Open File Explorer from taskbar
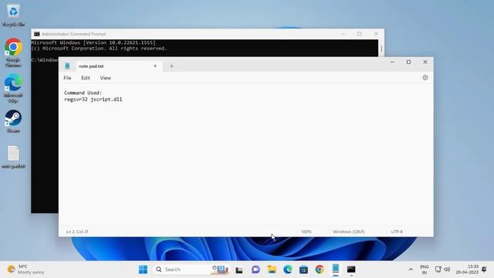Screen dimensions: 494x278 (272, 270)
